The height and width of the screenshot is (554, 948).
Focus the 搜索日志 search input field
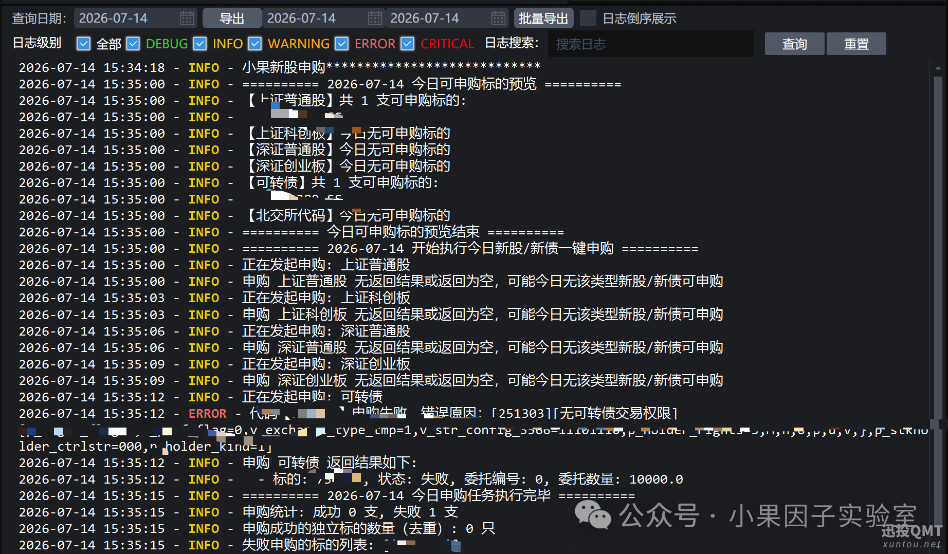tap(650, 44)
